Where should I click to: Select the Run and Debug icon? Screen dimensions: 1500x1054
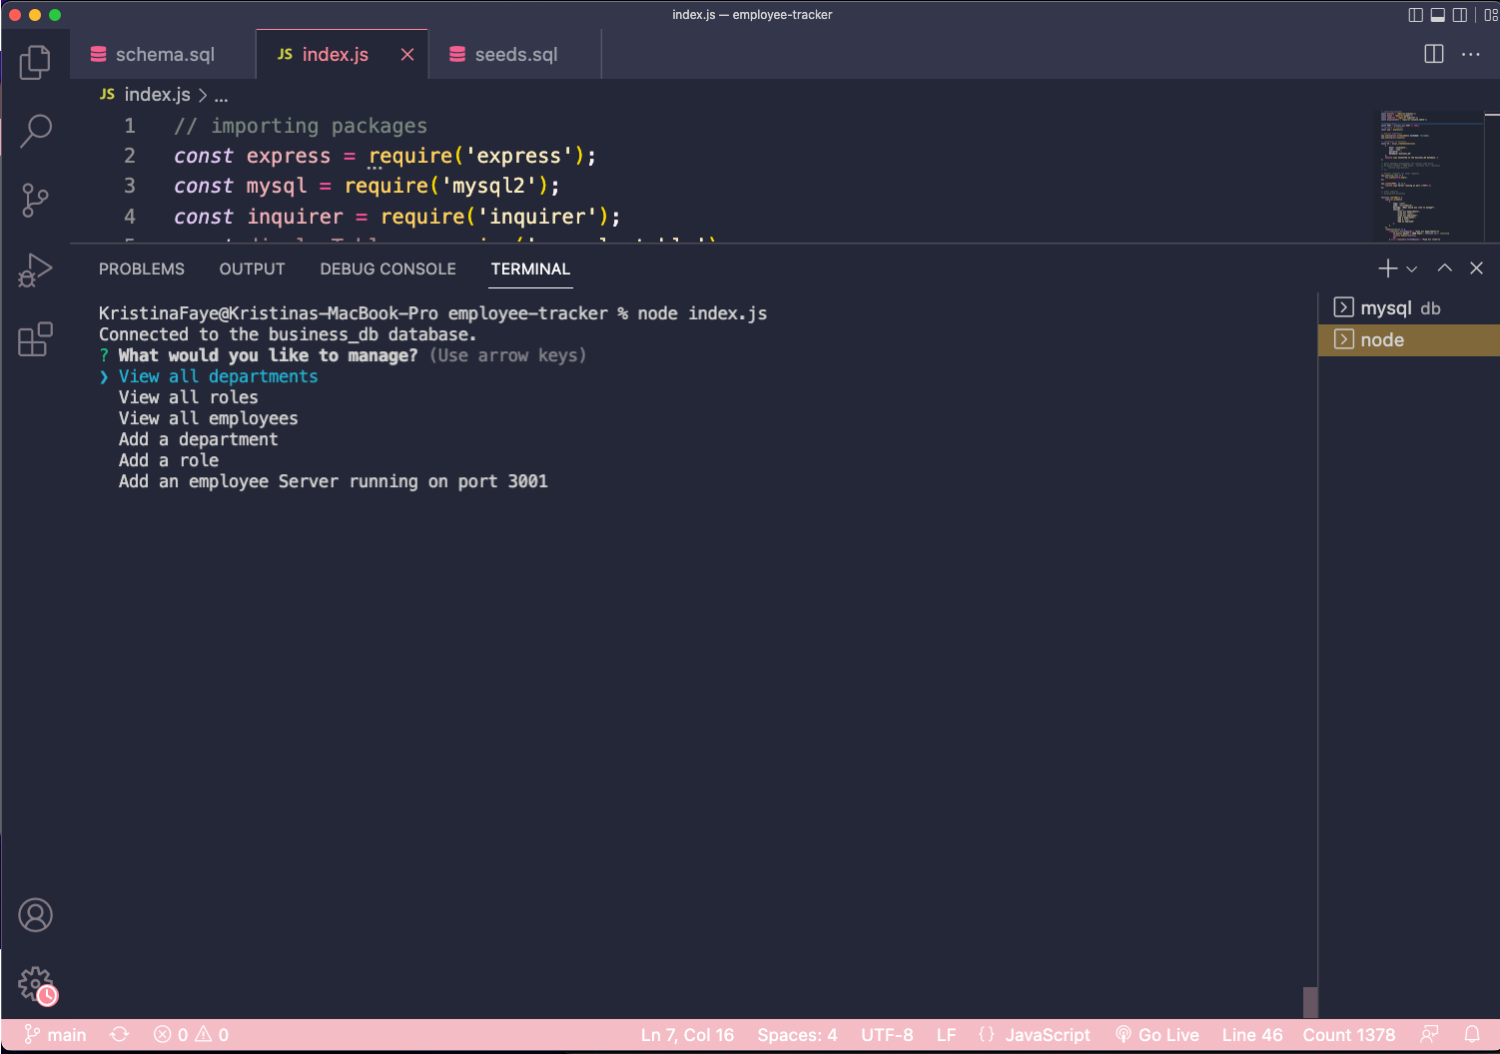[36, 269]
